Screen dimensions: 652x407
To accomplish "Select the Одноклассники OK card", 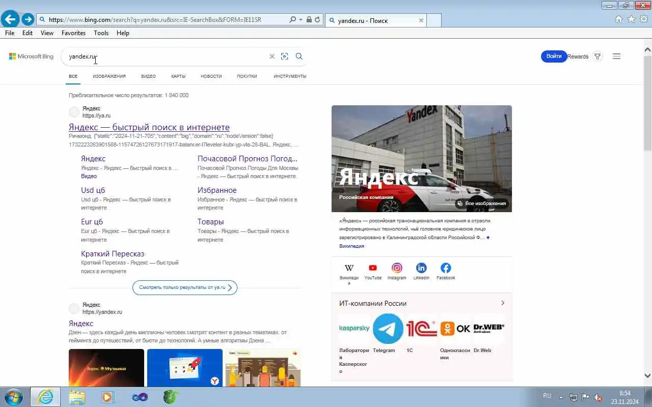I will (x=455, y=337).
